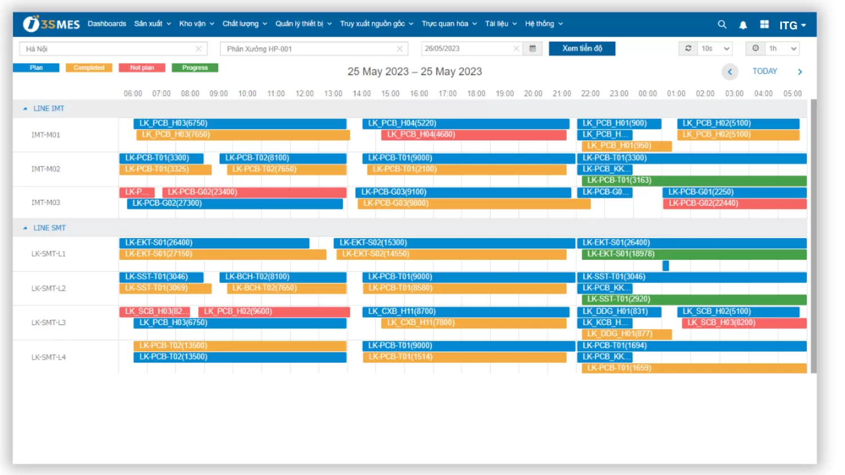This screenshot has height=475, width=845.
Task: Open the 1h time scale dropdown
Action: click(x=782, y=48)
